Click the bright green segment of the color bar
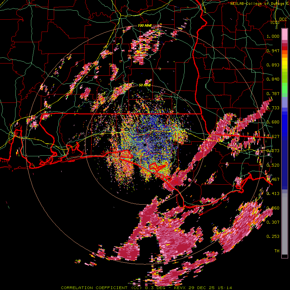 (x=285, y=88)
